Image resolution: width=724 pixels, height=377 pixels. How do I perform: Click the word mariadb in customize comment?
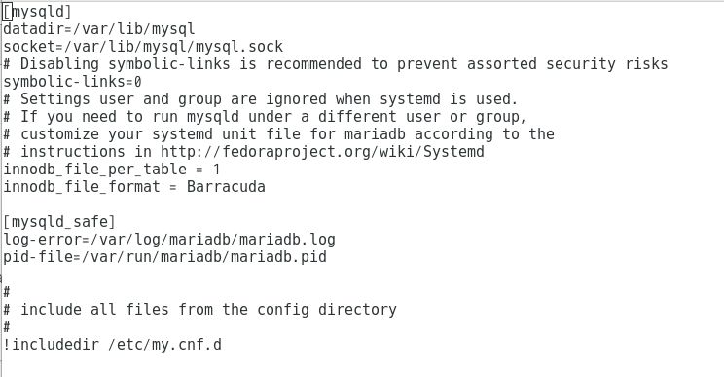(x=375, y=134)
